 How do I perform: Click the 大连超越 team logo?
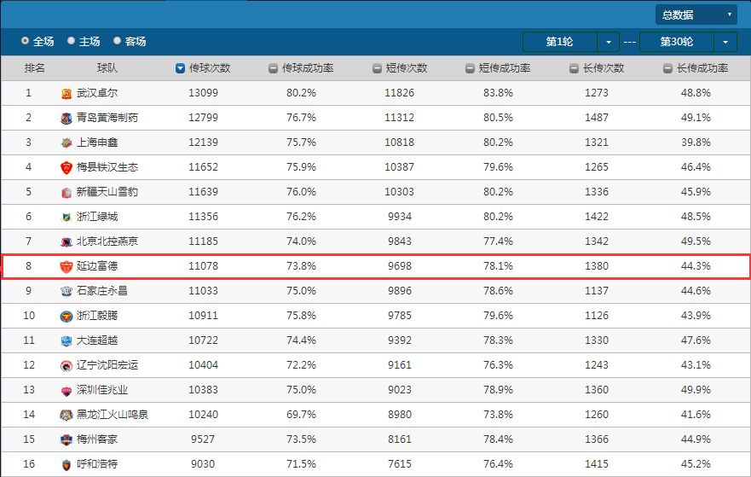coord(66,340)
